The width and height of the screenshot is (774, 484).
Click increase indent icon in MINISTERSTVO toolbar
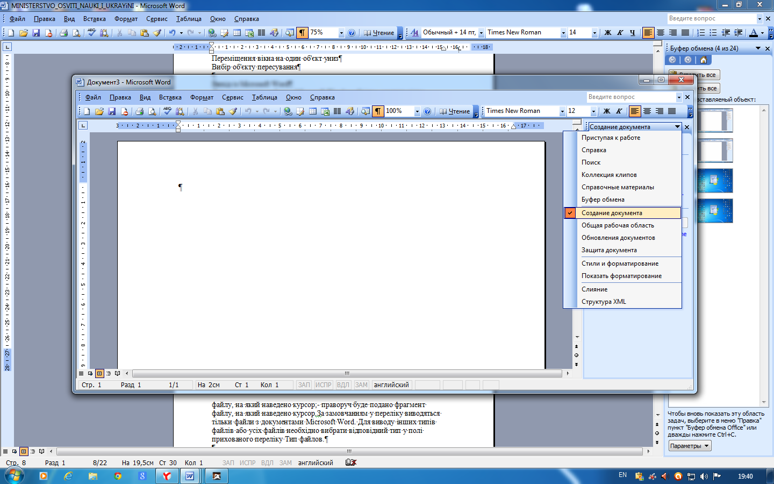coord(738,33)
